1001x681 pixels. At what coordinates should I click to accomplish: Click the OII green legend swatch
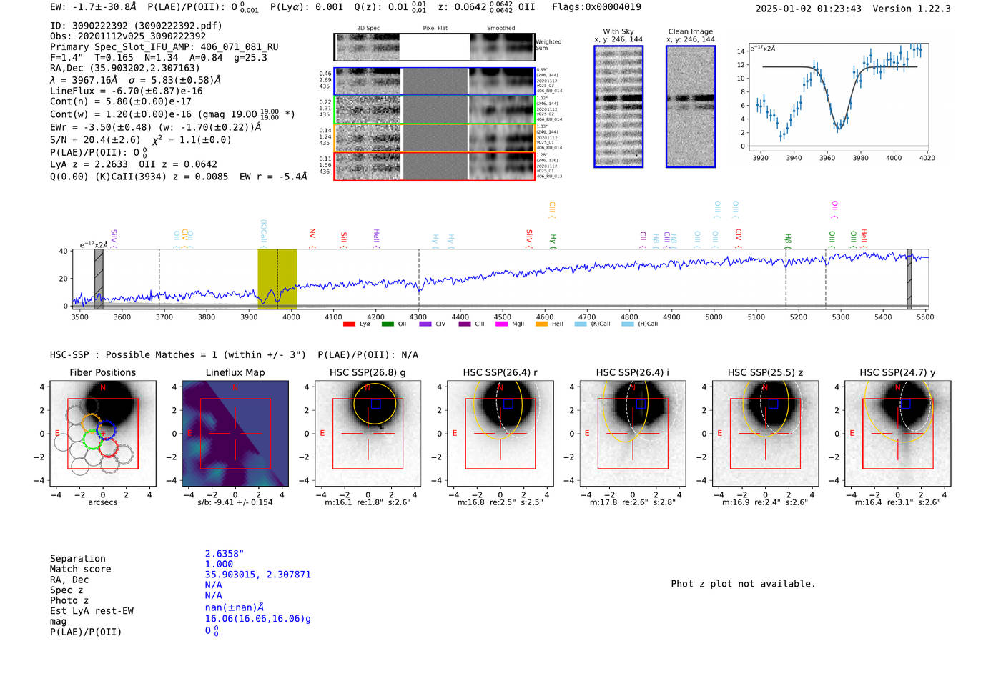click(388, 324)
